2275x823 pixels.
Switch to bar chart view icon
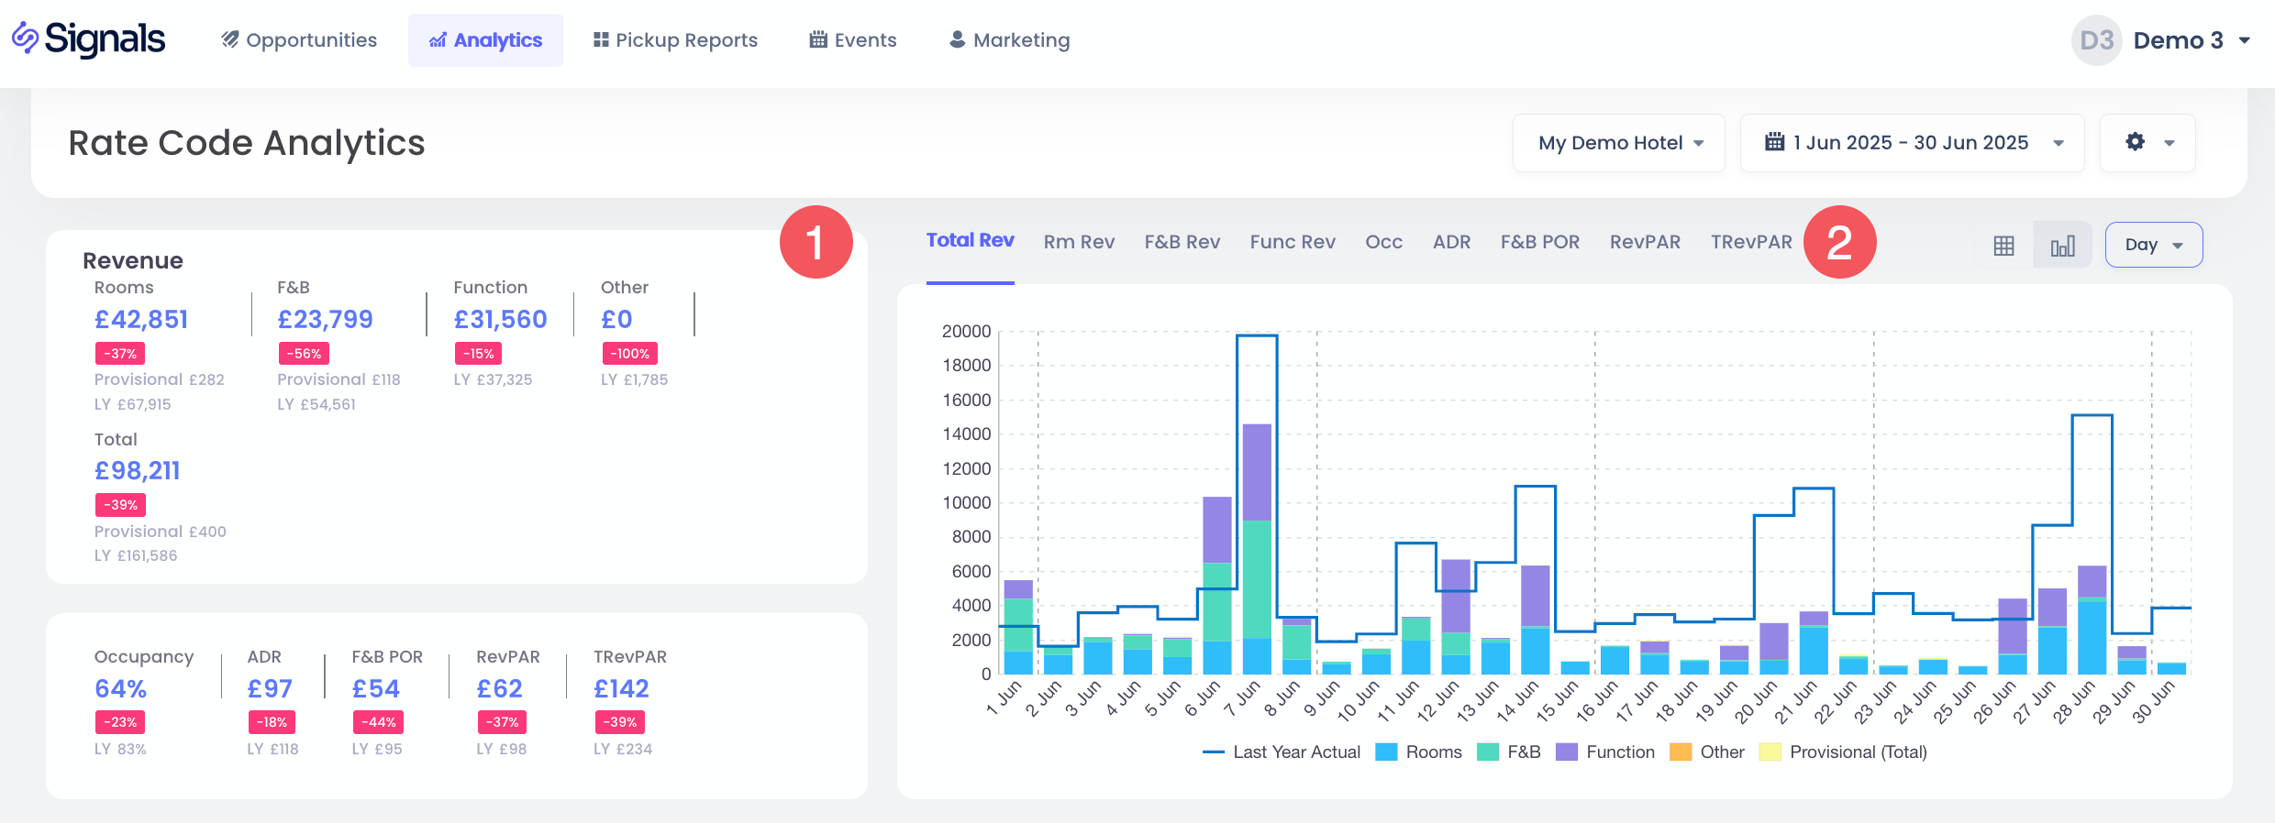pos(2062,246)
